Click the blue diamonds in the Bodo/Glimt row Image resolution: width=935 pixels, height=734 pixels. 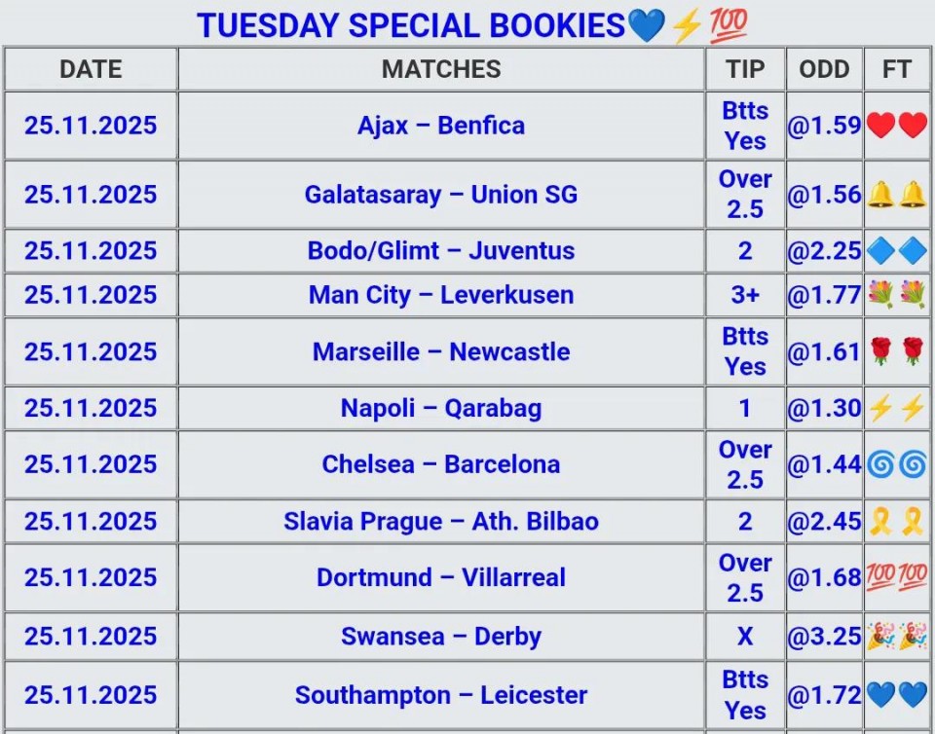pyautogui.click(x=897, y=251)
